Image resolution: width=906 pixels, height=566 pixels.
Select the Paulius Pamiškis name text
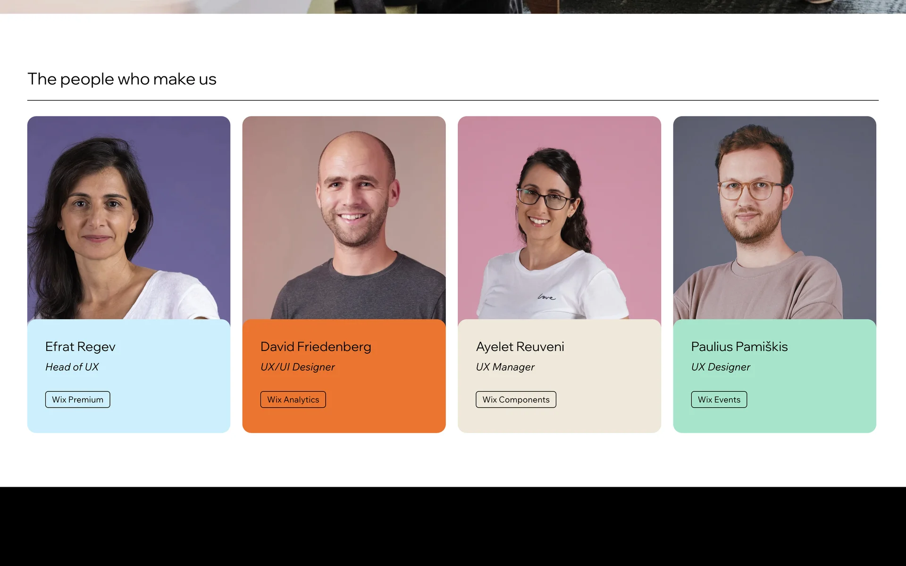click(739, 347)
